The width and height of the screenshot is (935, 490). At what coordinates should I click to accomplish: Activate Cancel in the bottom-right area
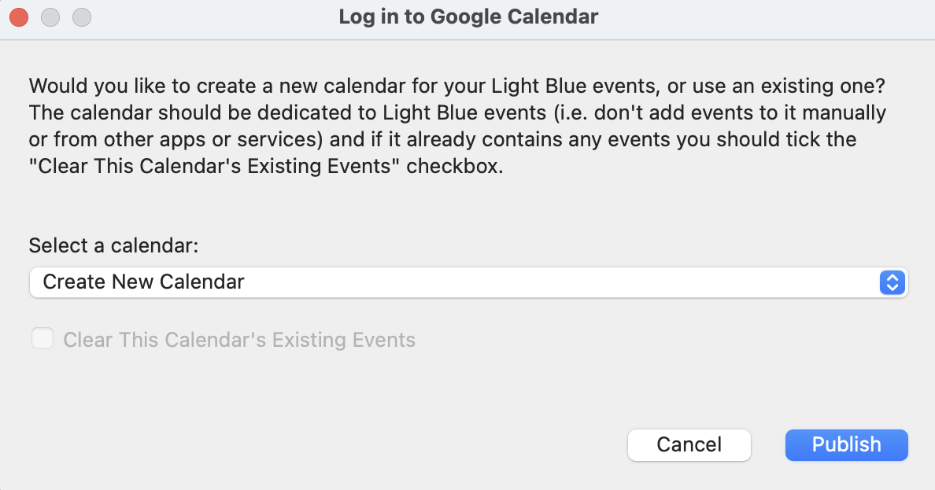(x=689, y=444)
